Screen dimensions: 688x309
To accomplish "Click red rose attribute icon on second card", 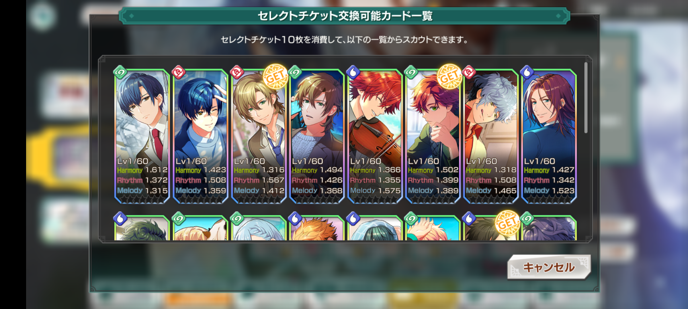I will click(179, 72).
